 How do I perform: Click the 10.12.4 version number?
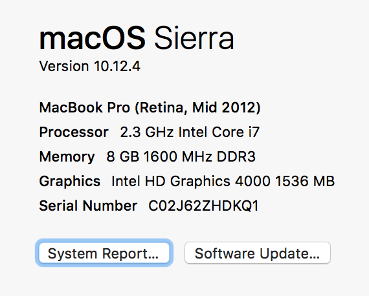[117, 66]
